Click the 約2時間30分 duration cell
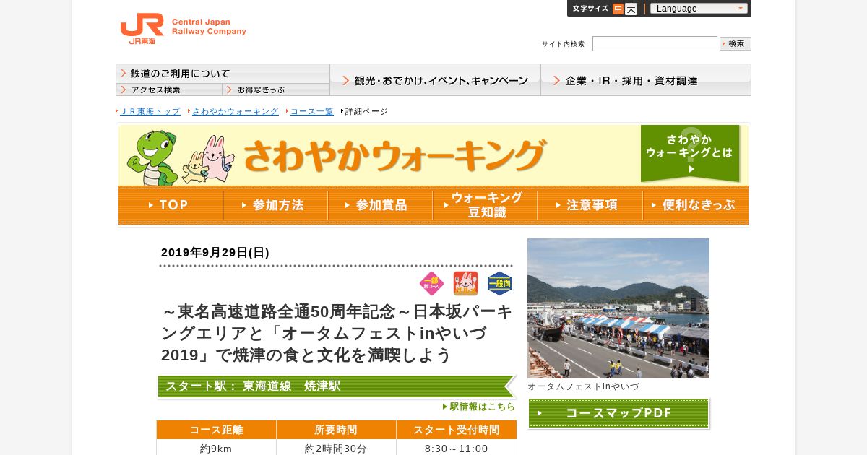Viewport: 867px width, 455px height. (x=336, y=448)
